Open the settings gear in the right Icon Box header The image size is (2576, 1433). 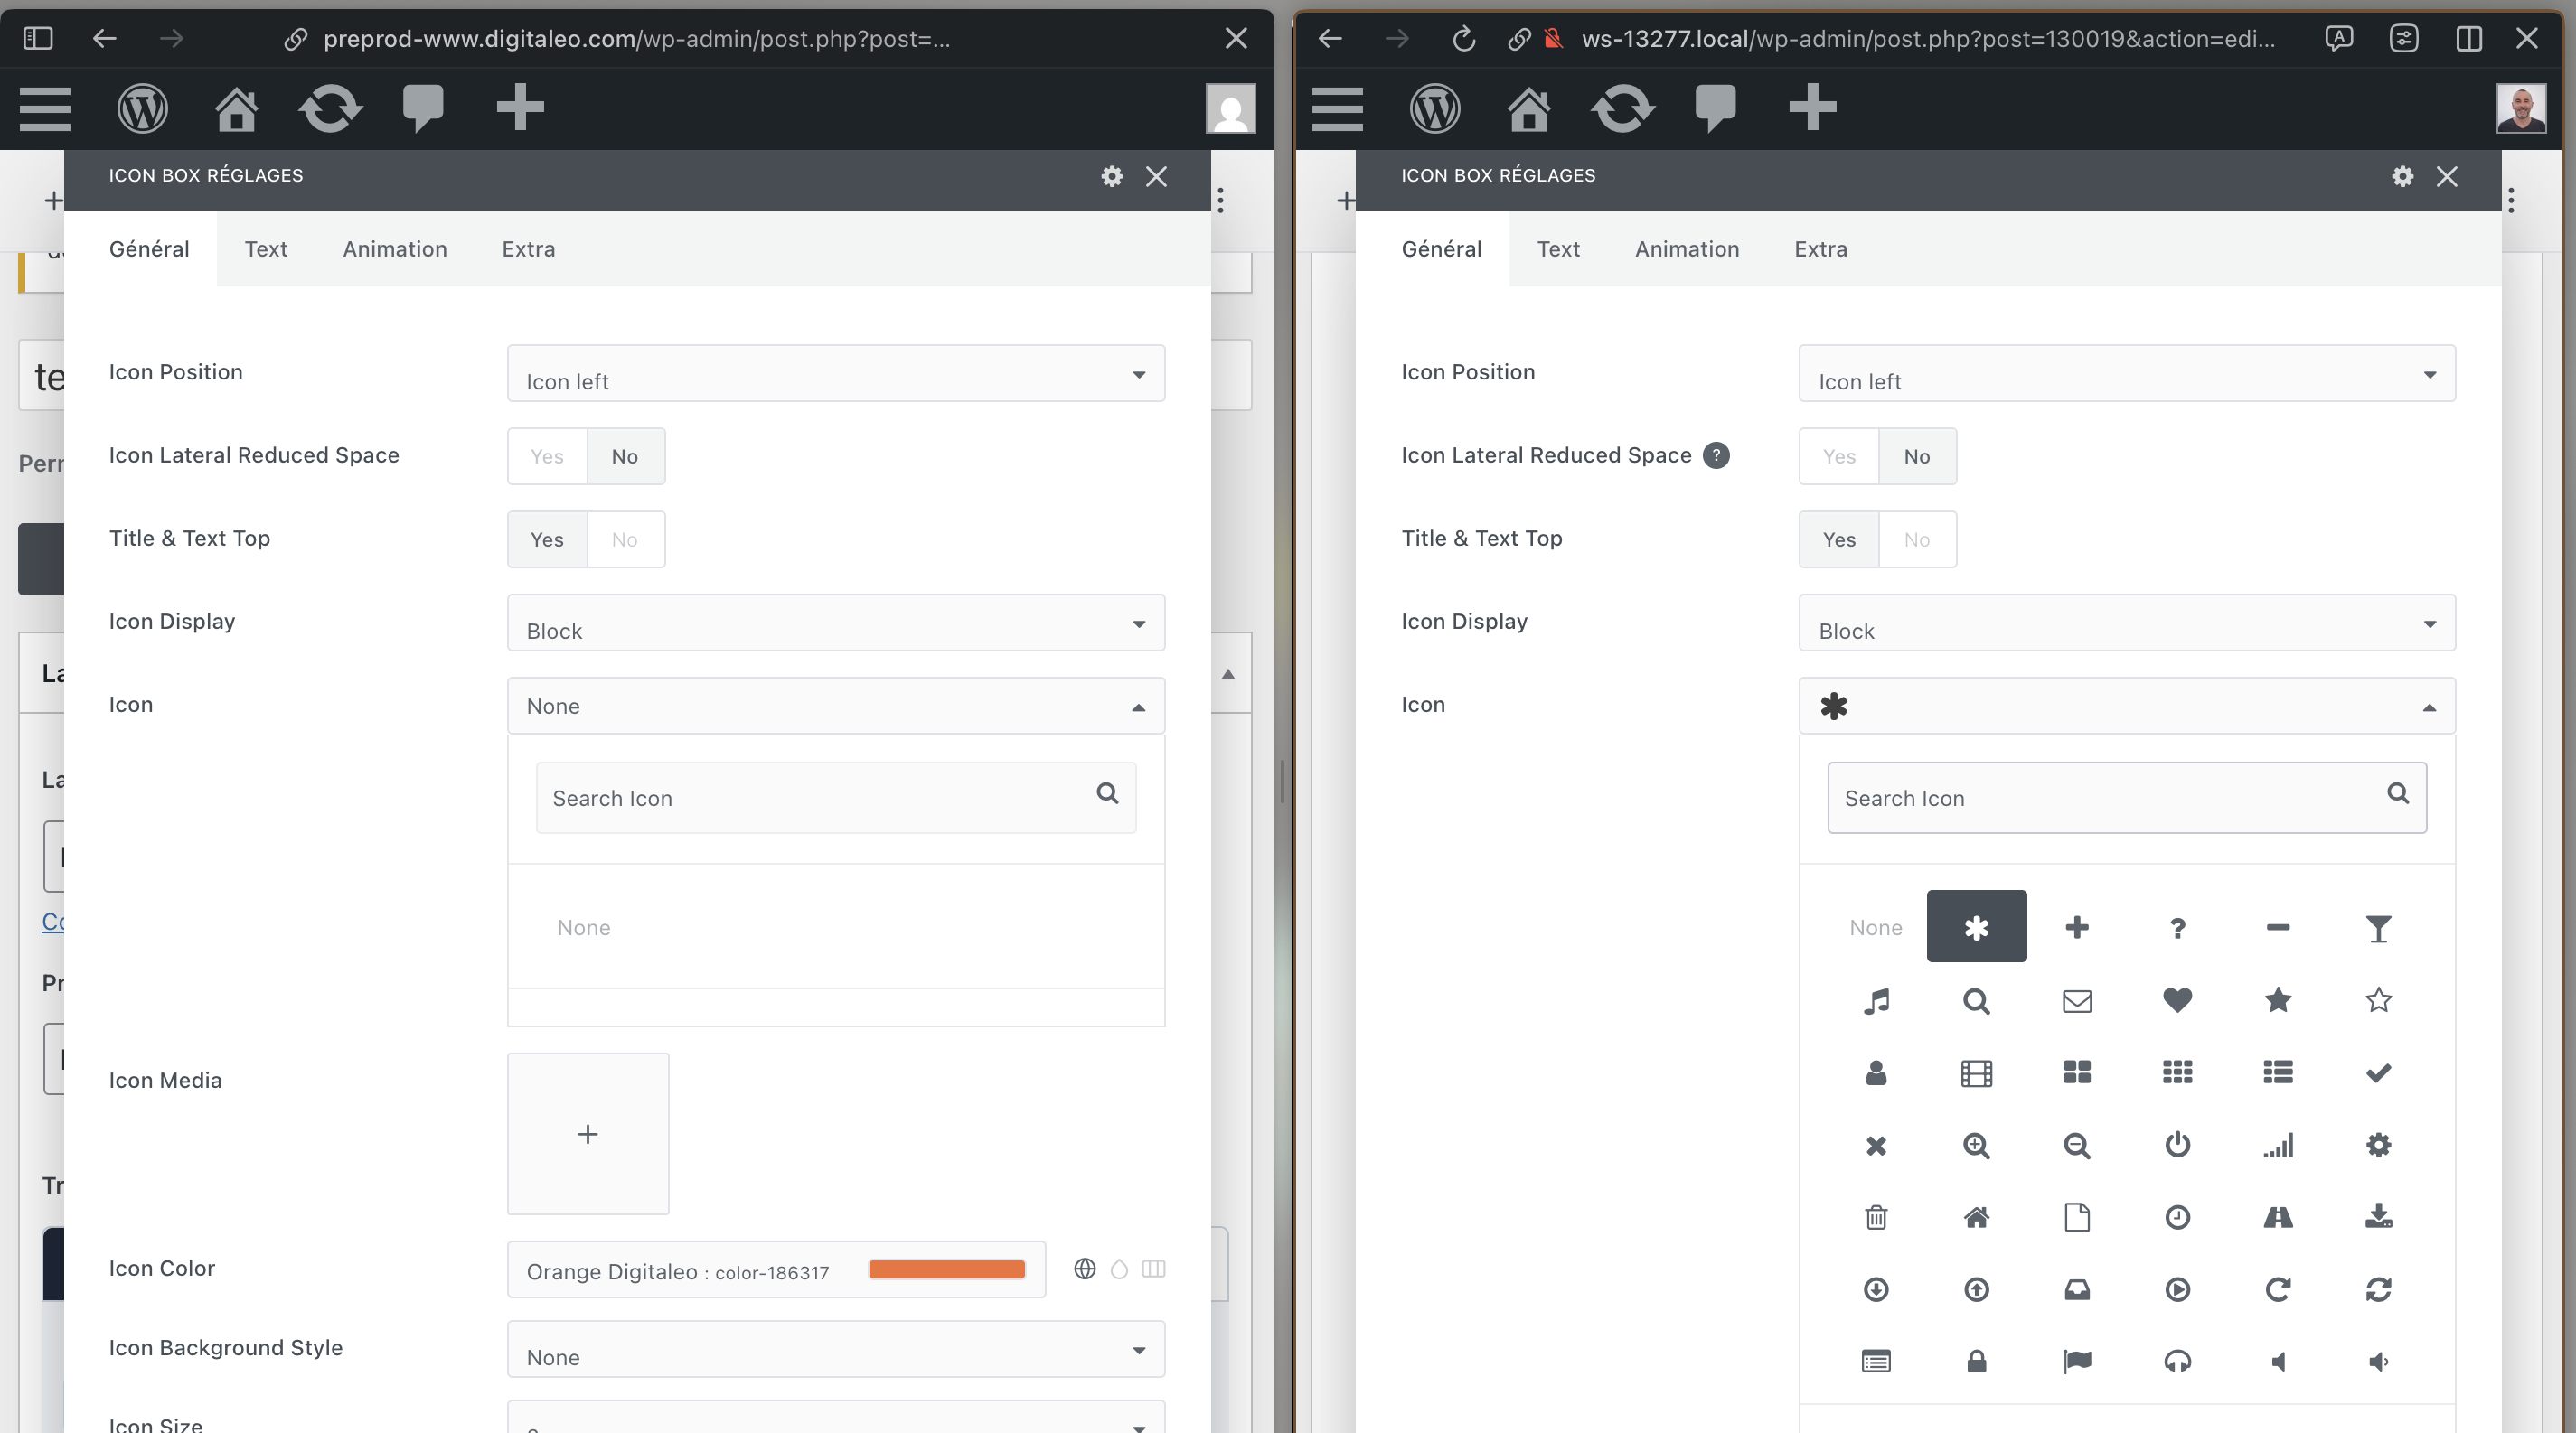click(2402, 177)
